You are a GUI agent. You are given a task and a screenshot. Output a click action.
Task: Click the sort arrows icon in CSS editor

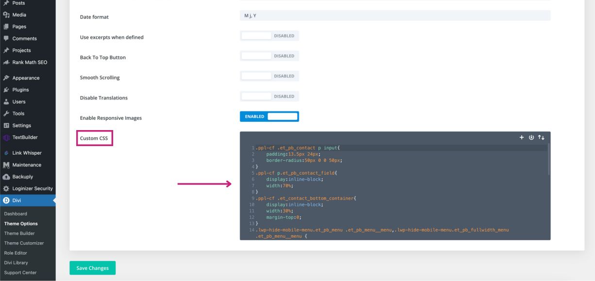click(x=541, y=137)
